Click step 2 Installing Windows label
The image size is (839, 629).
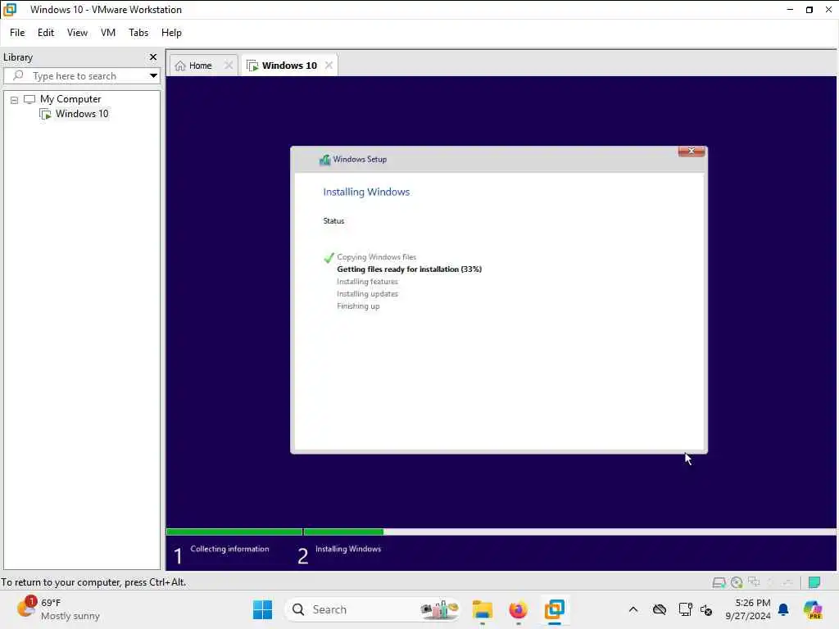[348, 549]
